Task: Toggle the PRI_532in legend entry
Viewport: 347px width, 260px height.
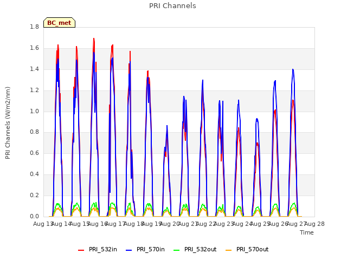Action: (98, 249)
